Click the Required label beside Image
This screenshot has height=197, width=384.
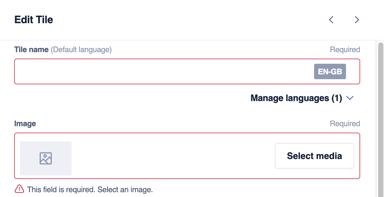(345, 123)
